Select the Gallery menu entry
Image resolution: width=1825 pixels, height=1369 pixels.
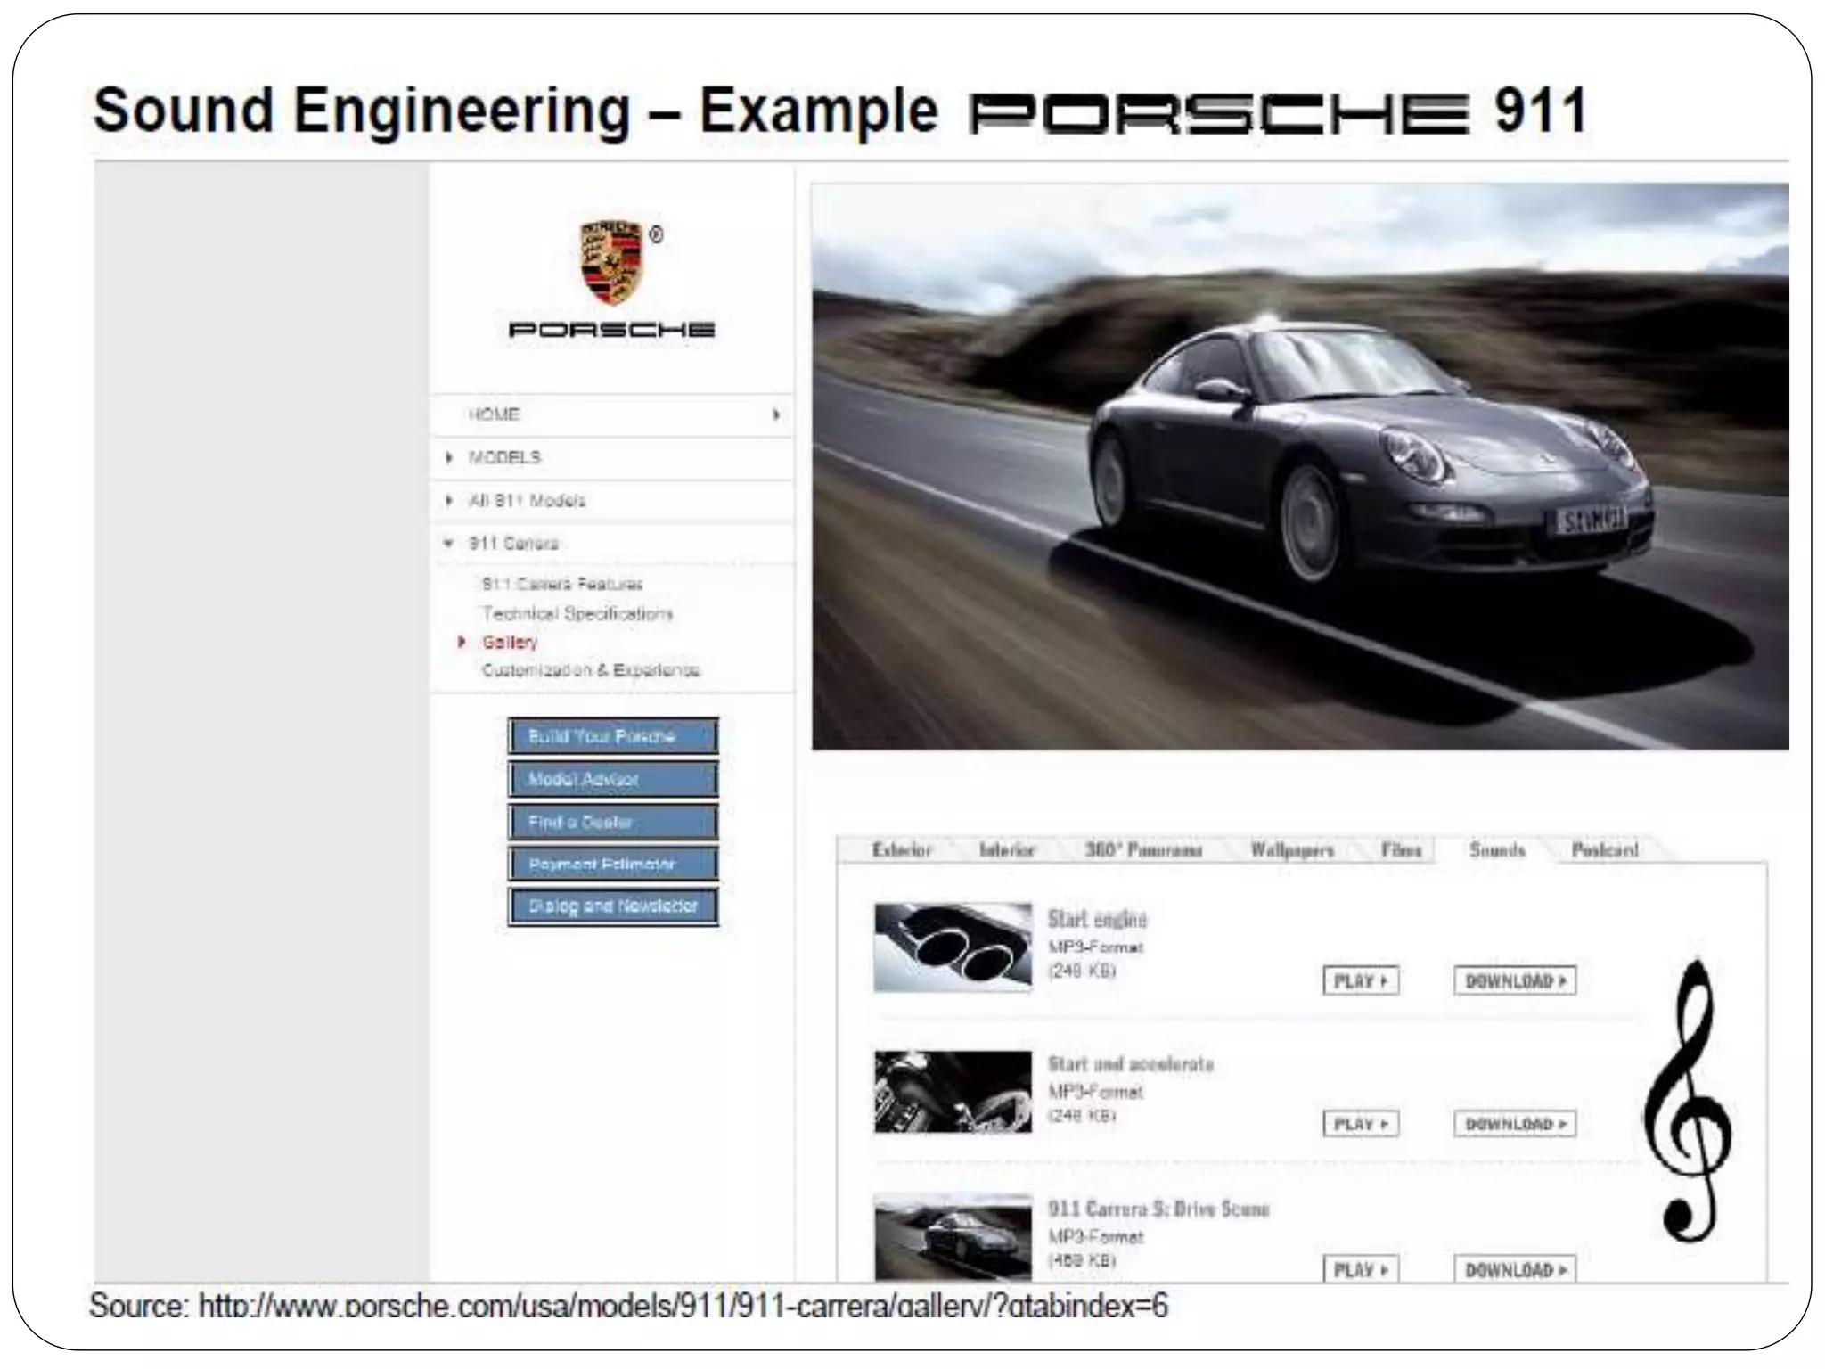click(x=510, y=642)
